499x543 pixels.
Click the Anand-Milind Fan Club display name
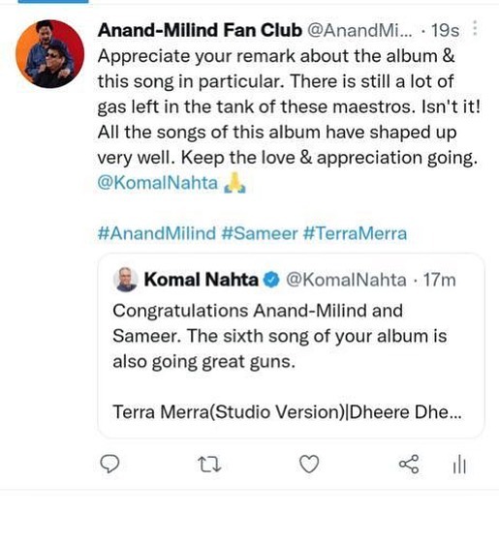pos(200,30)
